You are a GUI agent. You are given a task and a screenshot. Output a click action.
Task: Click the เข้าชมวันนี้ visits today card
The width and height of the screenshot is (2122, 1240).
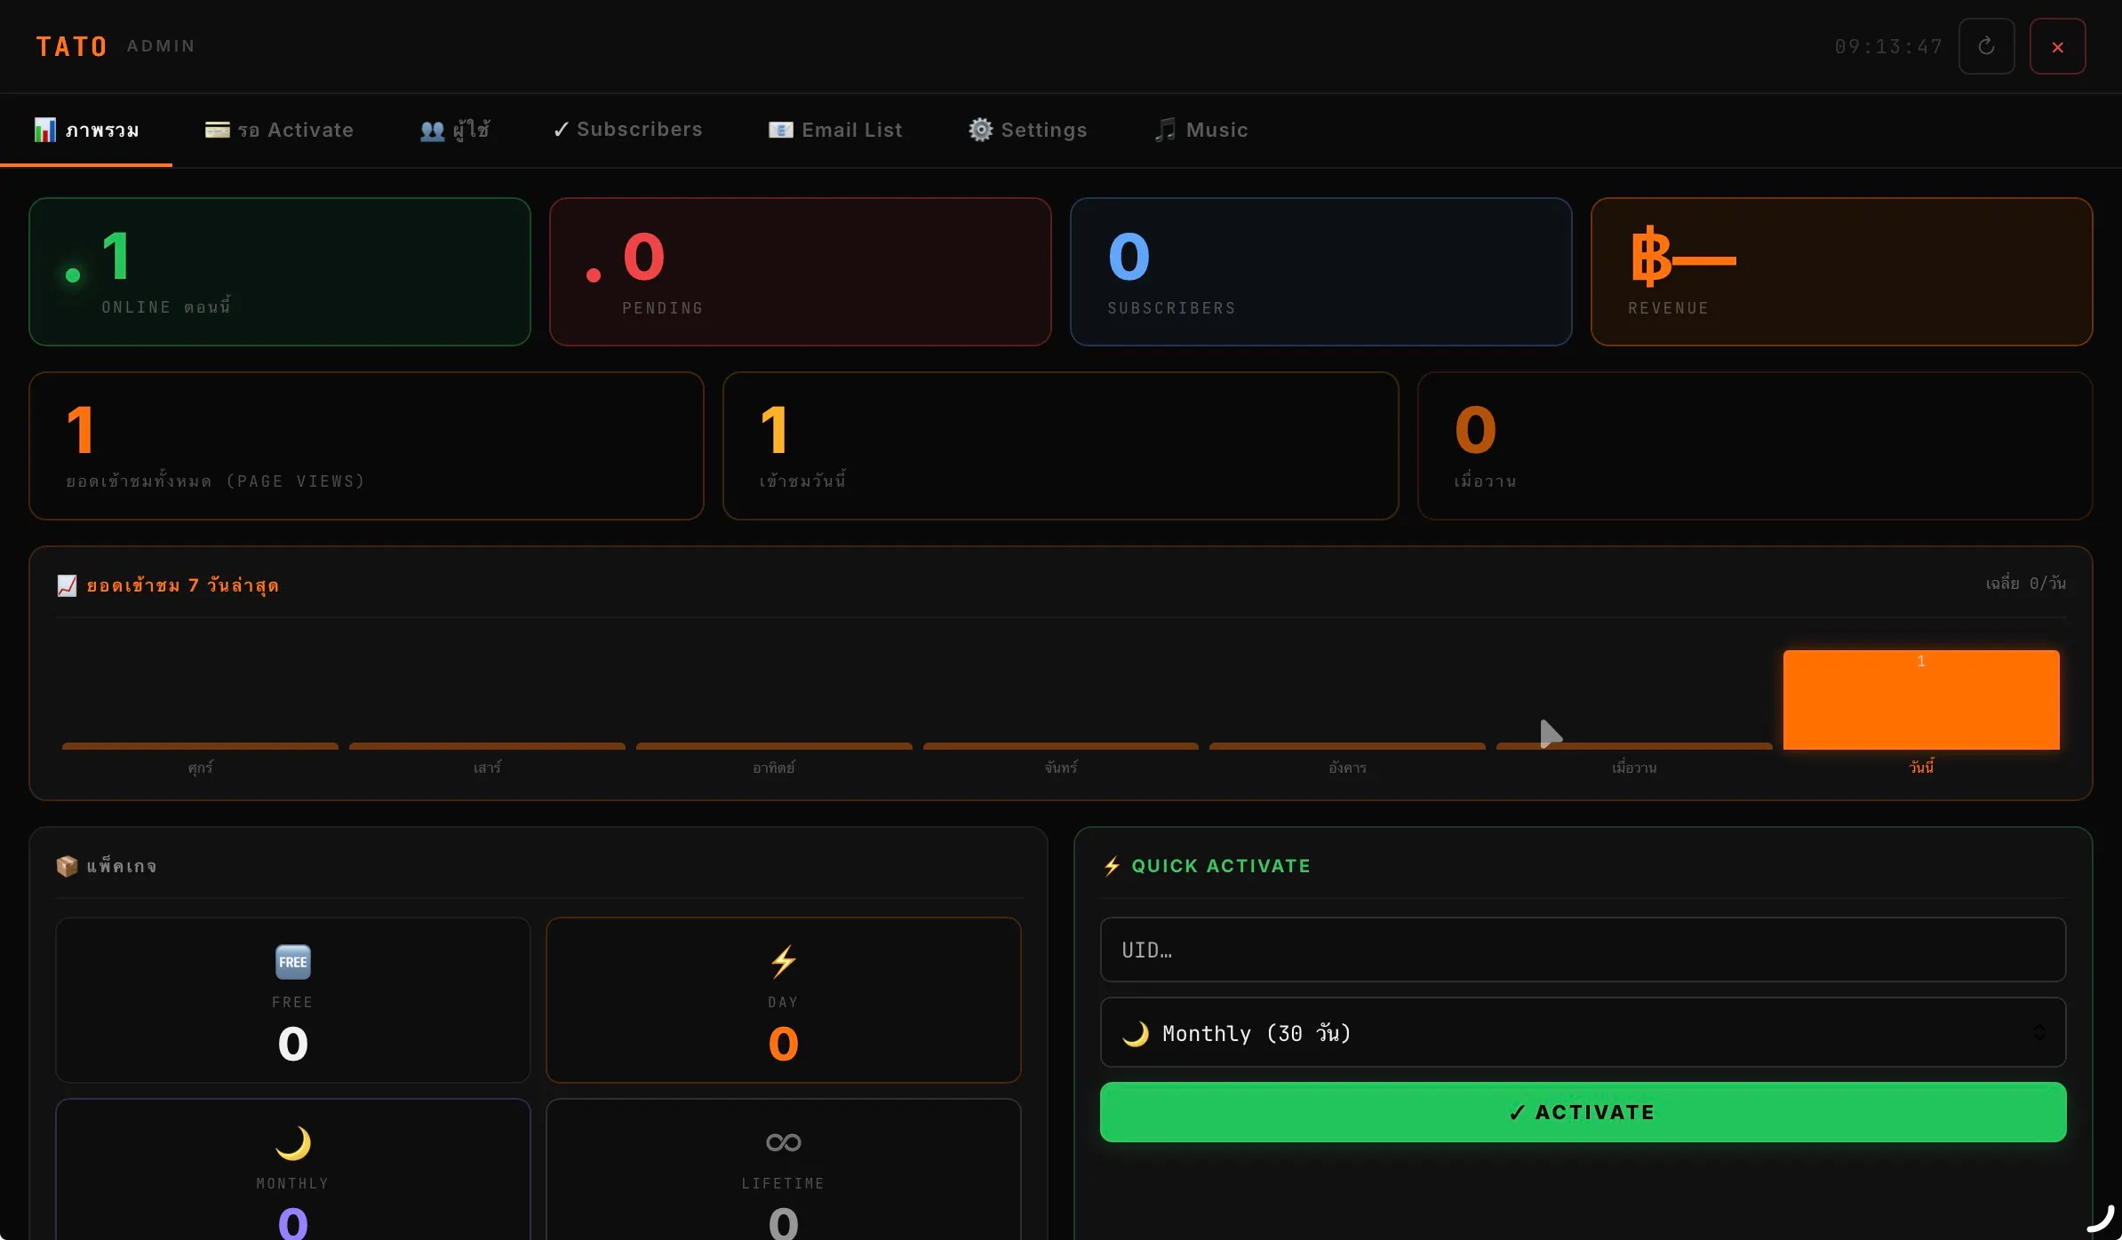point(1060,446)
